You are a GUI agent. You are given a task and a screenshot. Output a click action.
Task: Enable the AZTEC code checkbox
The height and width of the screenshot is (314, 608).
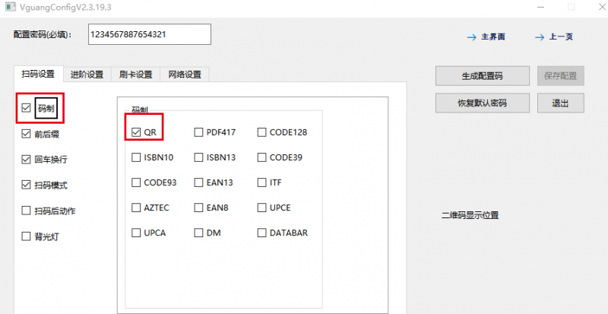[136, 208]
